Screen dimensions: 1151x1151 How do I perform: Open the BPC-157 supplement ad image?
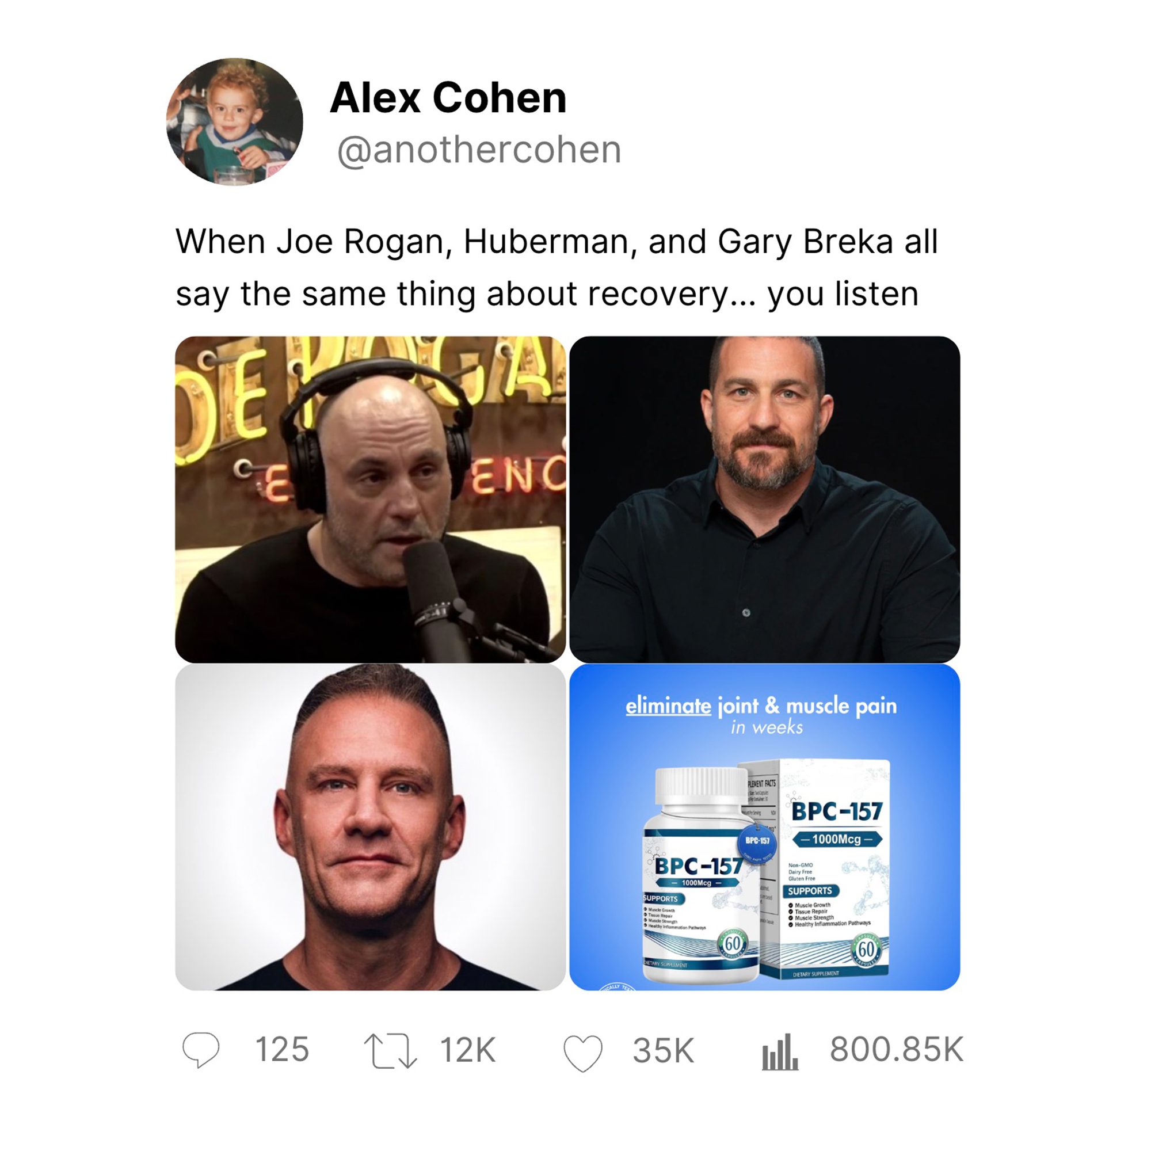(764, 828)
